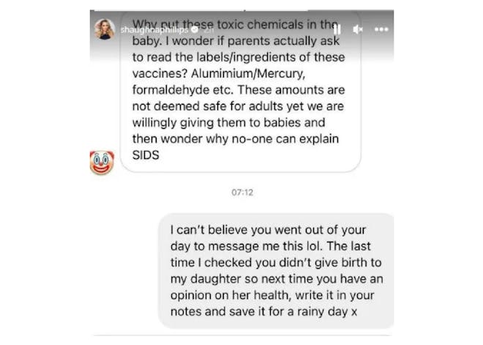Screen dimensions: 483x345
Task: Unmute the story sound icon
Action: pyautogui.click(x=357, y=29)
